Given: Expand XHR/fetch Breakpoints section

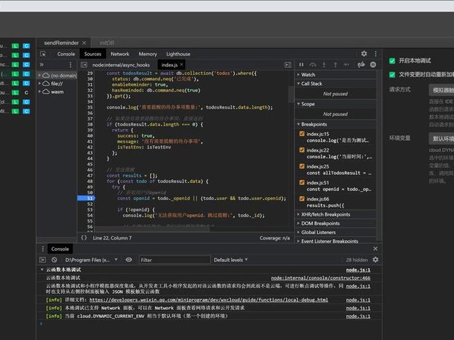Looking at the screenshot, I should [336, 215].
